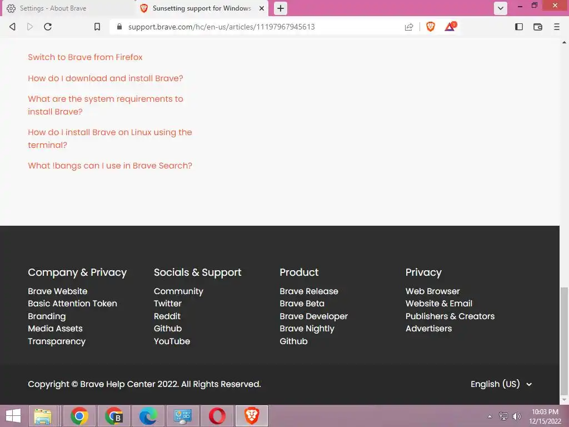
Task: Expand the English (US) language dropdown
Action: click(501, 384)
